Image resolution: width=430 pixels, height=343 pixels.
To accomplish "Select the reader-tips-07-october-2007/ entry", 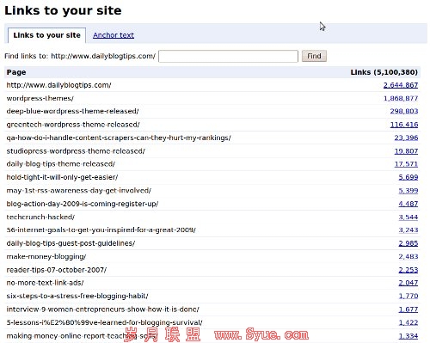I will pyautogui.click(x=57, y=270).
